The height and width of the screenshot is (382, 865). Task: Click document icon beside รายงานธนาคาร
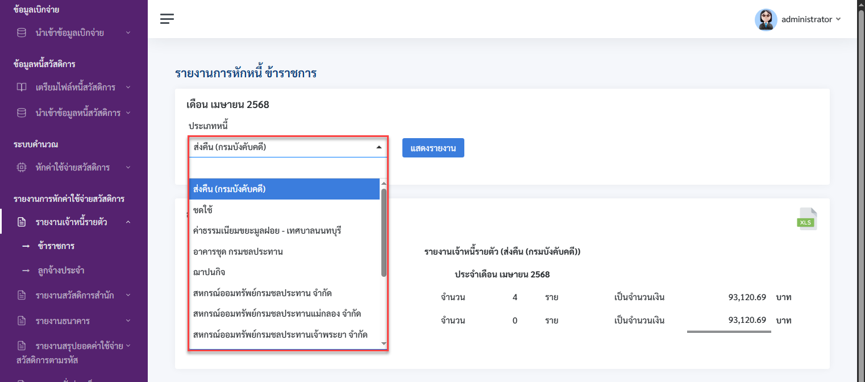click(22, 321)
